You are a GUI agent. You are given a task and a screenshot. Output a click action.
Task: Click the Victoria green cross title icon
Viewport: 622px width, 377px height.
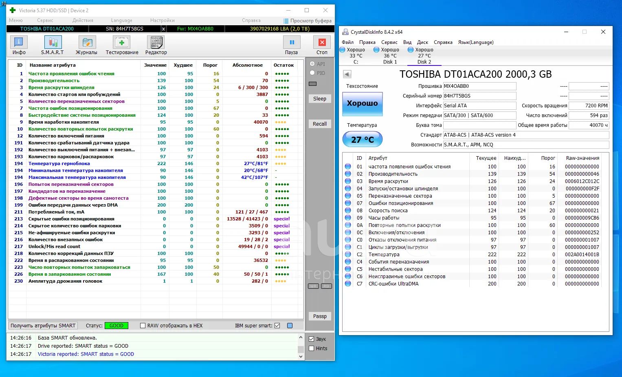pos(13,10)
